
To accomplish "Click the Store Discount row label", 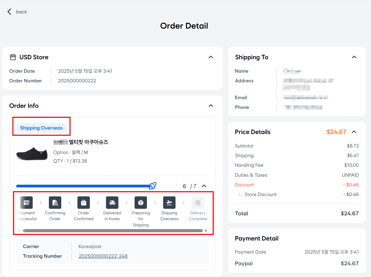I will (261, 195).
